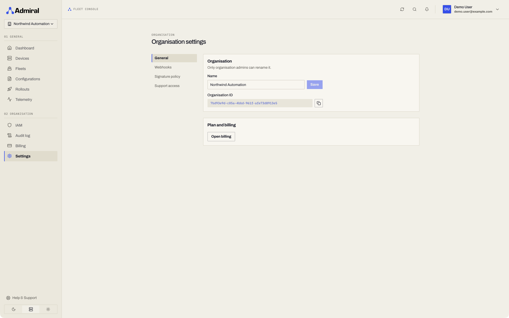
Task: Open search with the magnifier icon
Action: pos(415,9)
